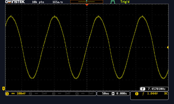The height and width of the screenshot is (104, 174).
Task: Select the channel 1 yellow indicator badge
Action: click(7, 94)
